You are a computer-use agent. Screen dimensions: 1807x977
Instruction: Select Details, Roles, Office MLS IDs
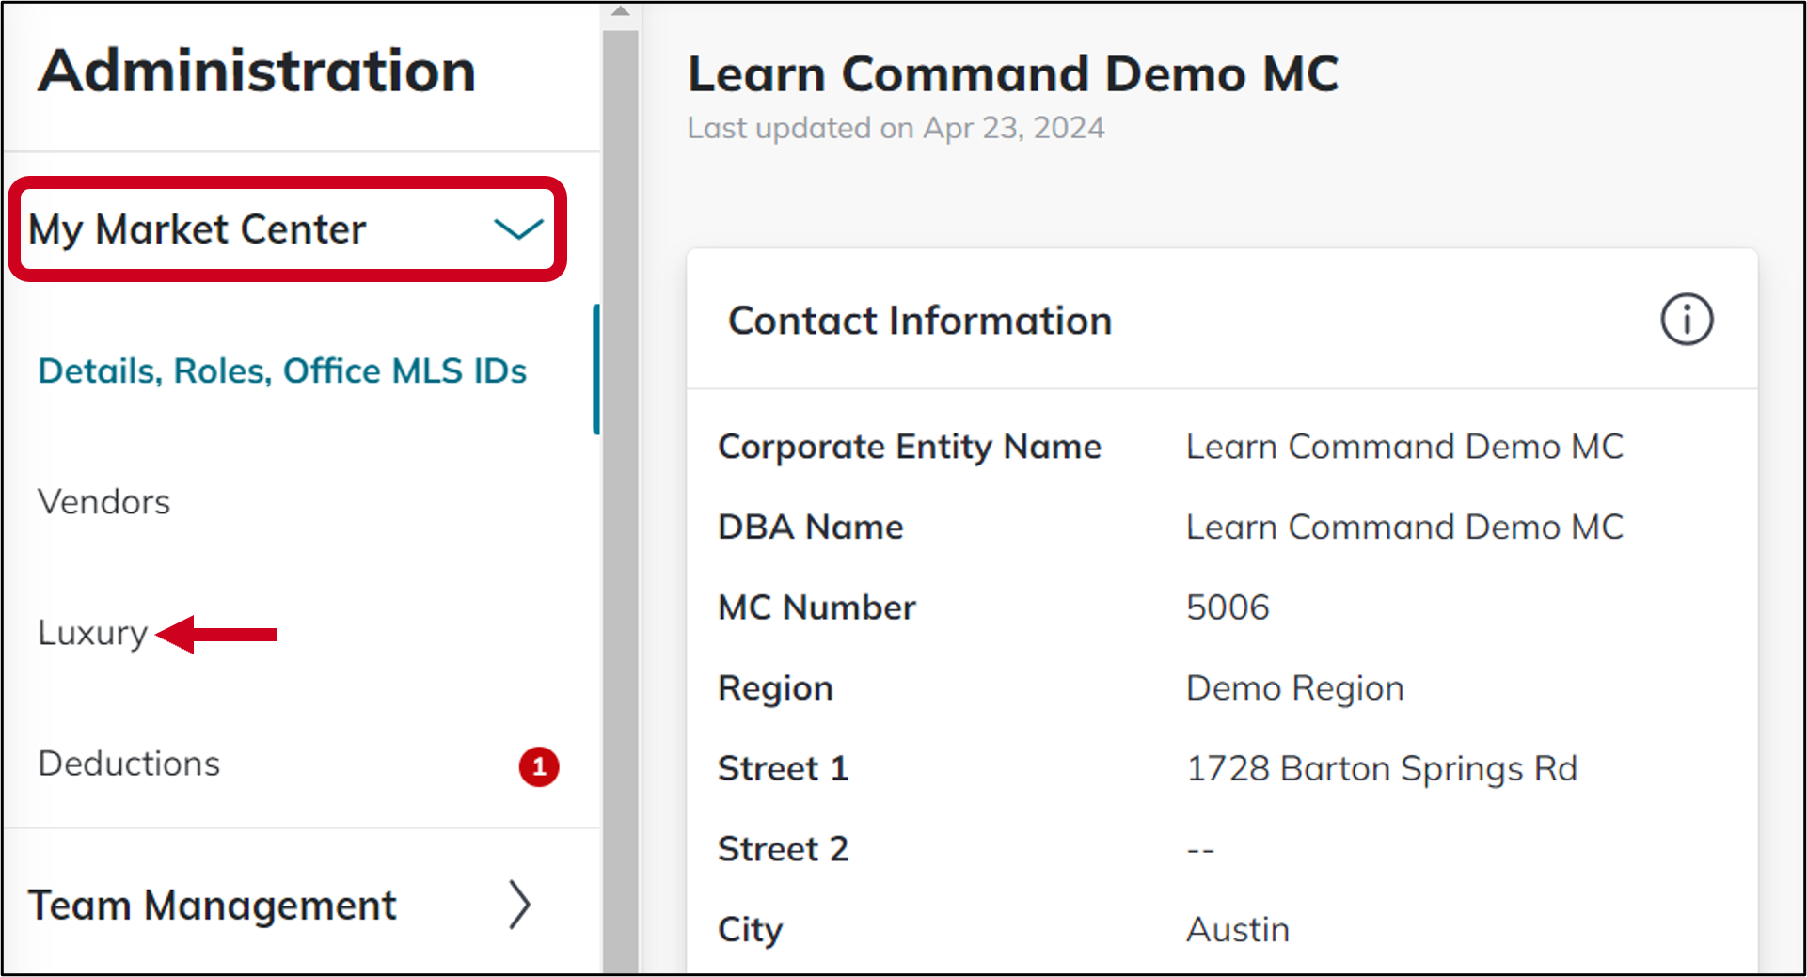282,370
